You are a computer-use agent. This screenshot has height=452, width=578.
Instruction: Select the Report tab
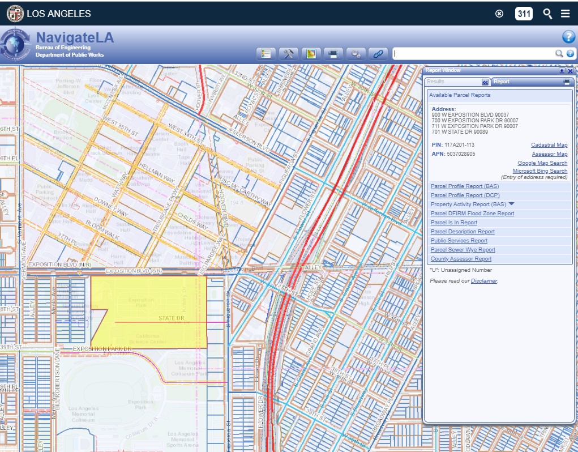coord(501,82)
